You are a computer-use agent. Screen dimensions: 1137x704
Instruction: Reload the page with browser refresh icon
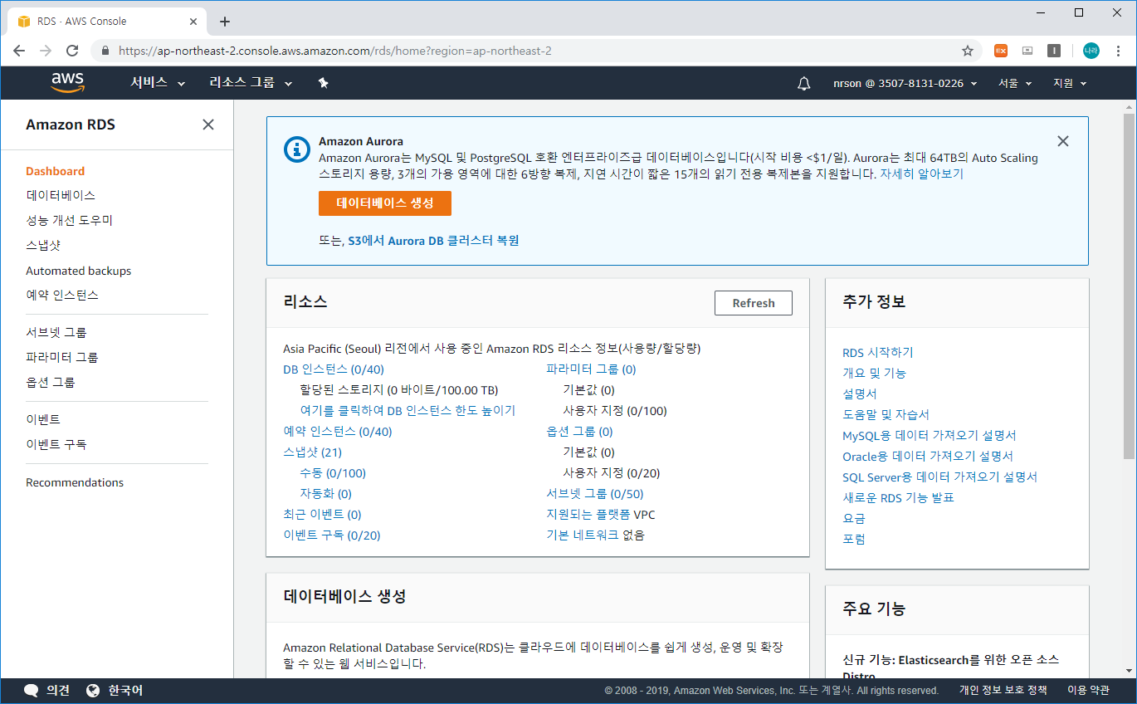click(72, 51)
